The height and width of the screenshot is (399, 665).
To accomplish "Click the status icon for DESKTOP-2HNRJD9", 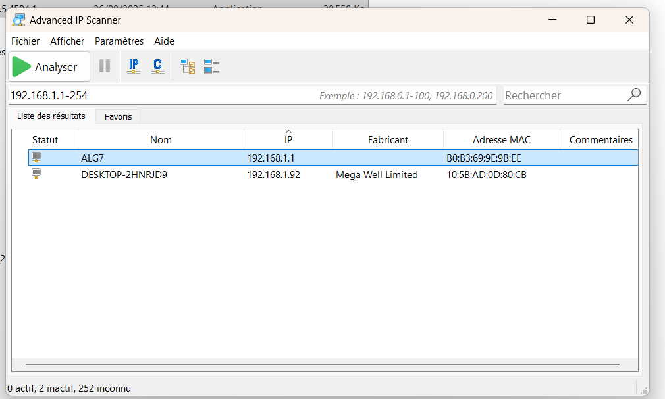I will (36, 175).
